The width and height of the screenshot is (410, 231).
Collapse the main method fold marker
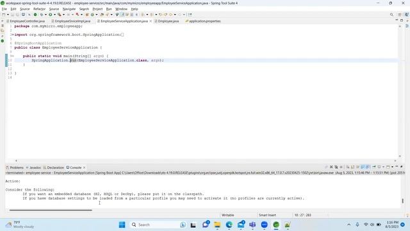tap(13, 56)
